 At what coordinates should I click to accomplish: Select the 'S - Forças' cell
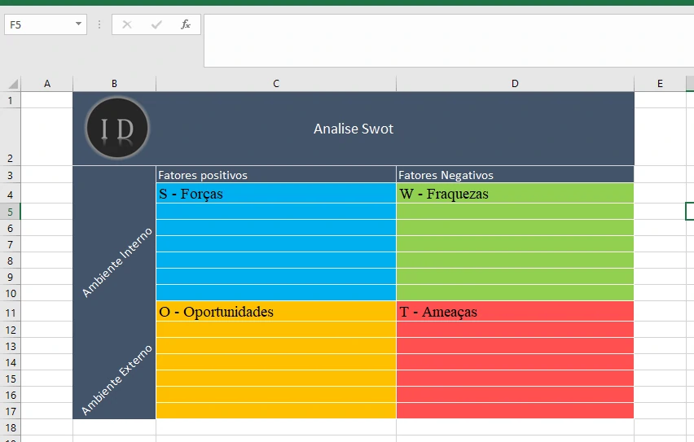[276, 194]
